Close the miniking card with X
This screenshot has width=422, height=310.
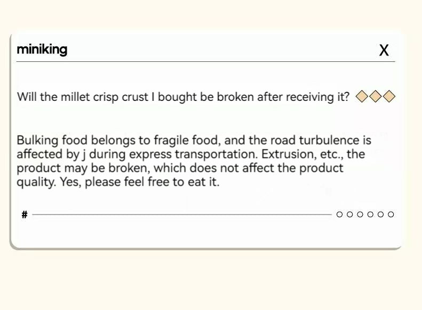pos(384,50)
